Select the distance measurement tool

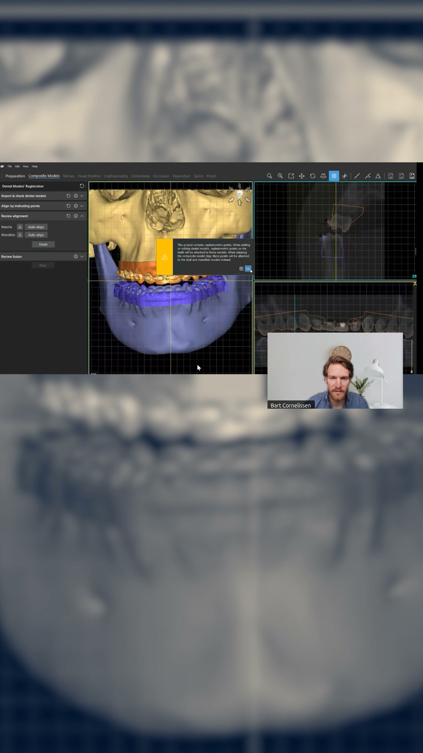(357, 176)
